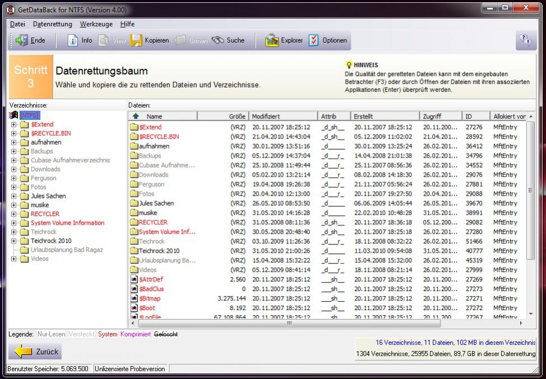Expand the $Extend tree node
Viewport: 546px width, 379px height.
(x=13, y=124)
